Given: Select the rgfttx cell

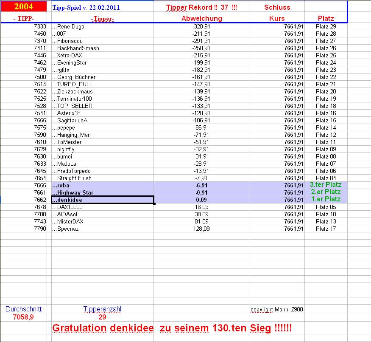Looking at the screenshot, I should click(103, 70).
